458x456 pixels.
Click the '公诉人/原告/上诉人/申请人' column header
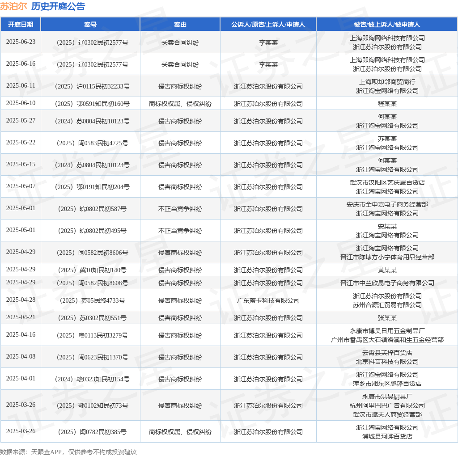coord(268,25)
